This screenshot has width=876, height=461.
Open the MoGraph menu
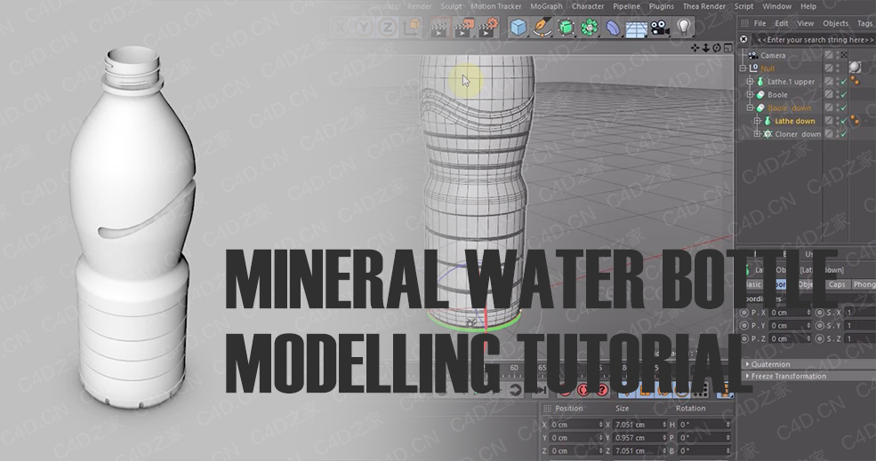tap(546, 6)
